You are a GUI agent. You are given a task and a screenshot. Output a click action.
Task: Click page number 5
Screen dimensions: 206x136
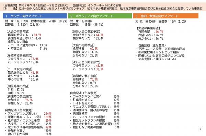(x=200, y=129)
